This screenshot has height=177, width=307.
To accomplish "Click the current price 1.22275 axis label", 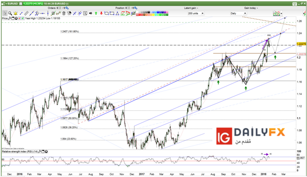I will pyautogui.click(x=301, y=44).
